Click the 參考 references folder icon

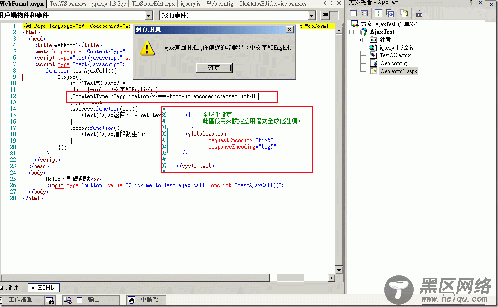pyautogui.click(x=373, y=40)
